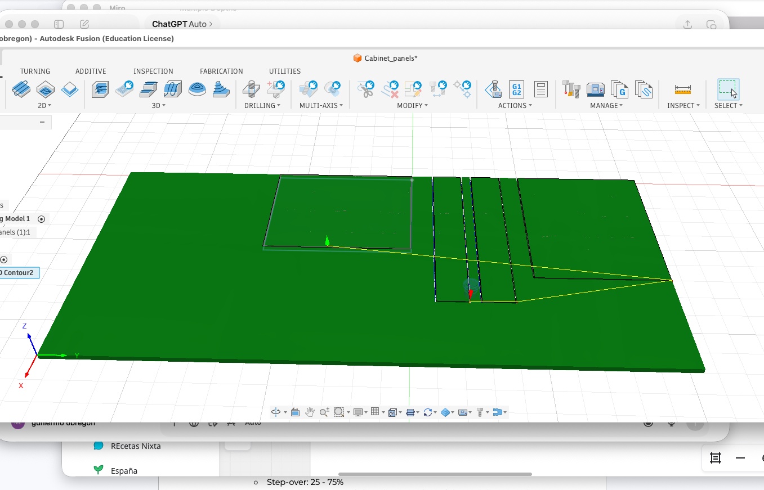Select the Drill tool icon
Image resolution: width=764 pixels, height=490 pixels.
coord(251,89)
